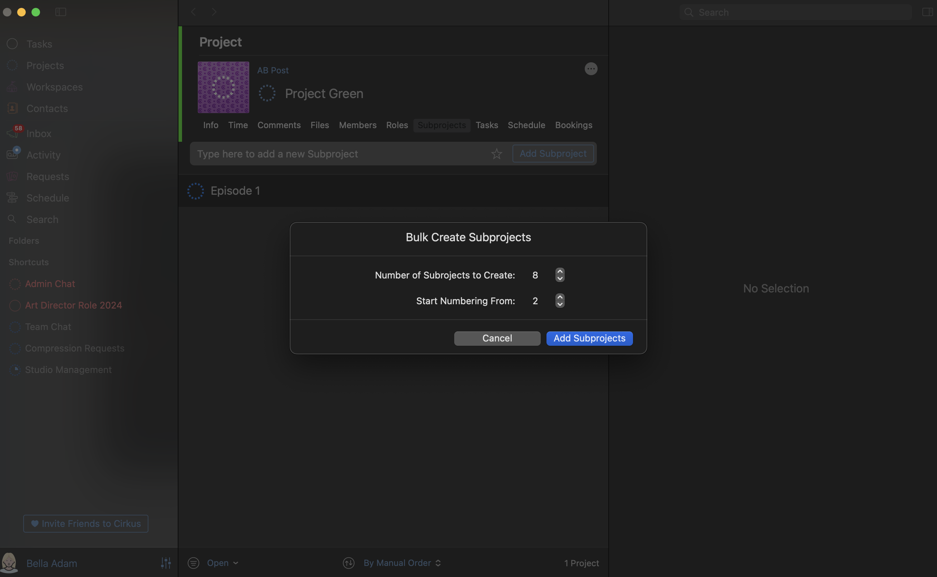The width and height of the screenshot is (937, 577).
Task: Toggle the right inspector panel icon
Action: pos(927,12)
